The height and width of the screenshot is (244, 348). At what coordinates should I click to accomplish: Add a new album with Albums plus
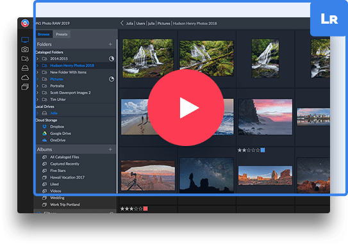[x=110, y=149]
